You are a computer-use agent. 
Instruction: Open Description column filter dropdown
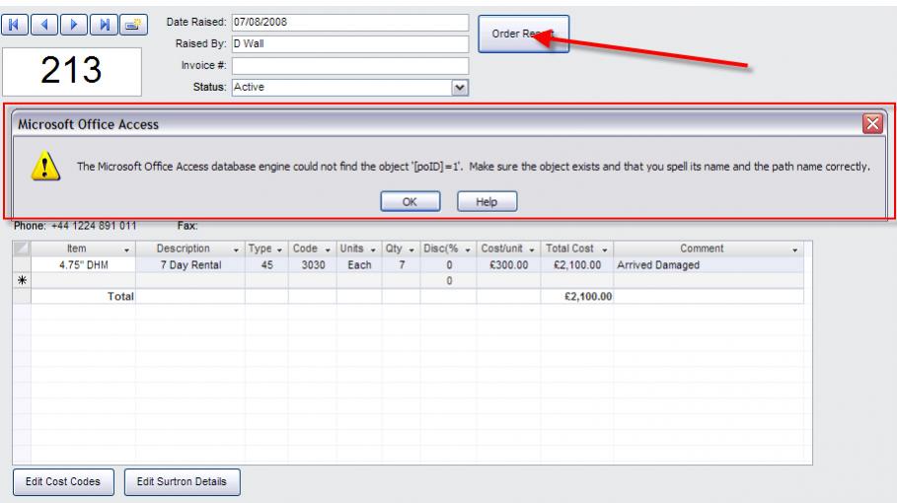click(236, 250)
